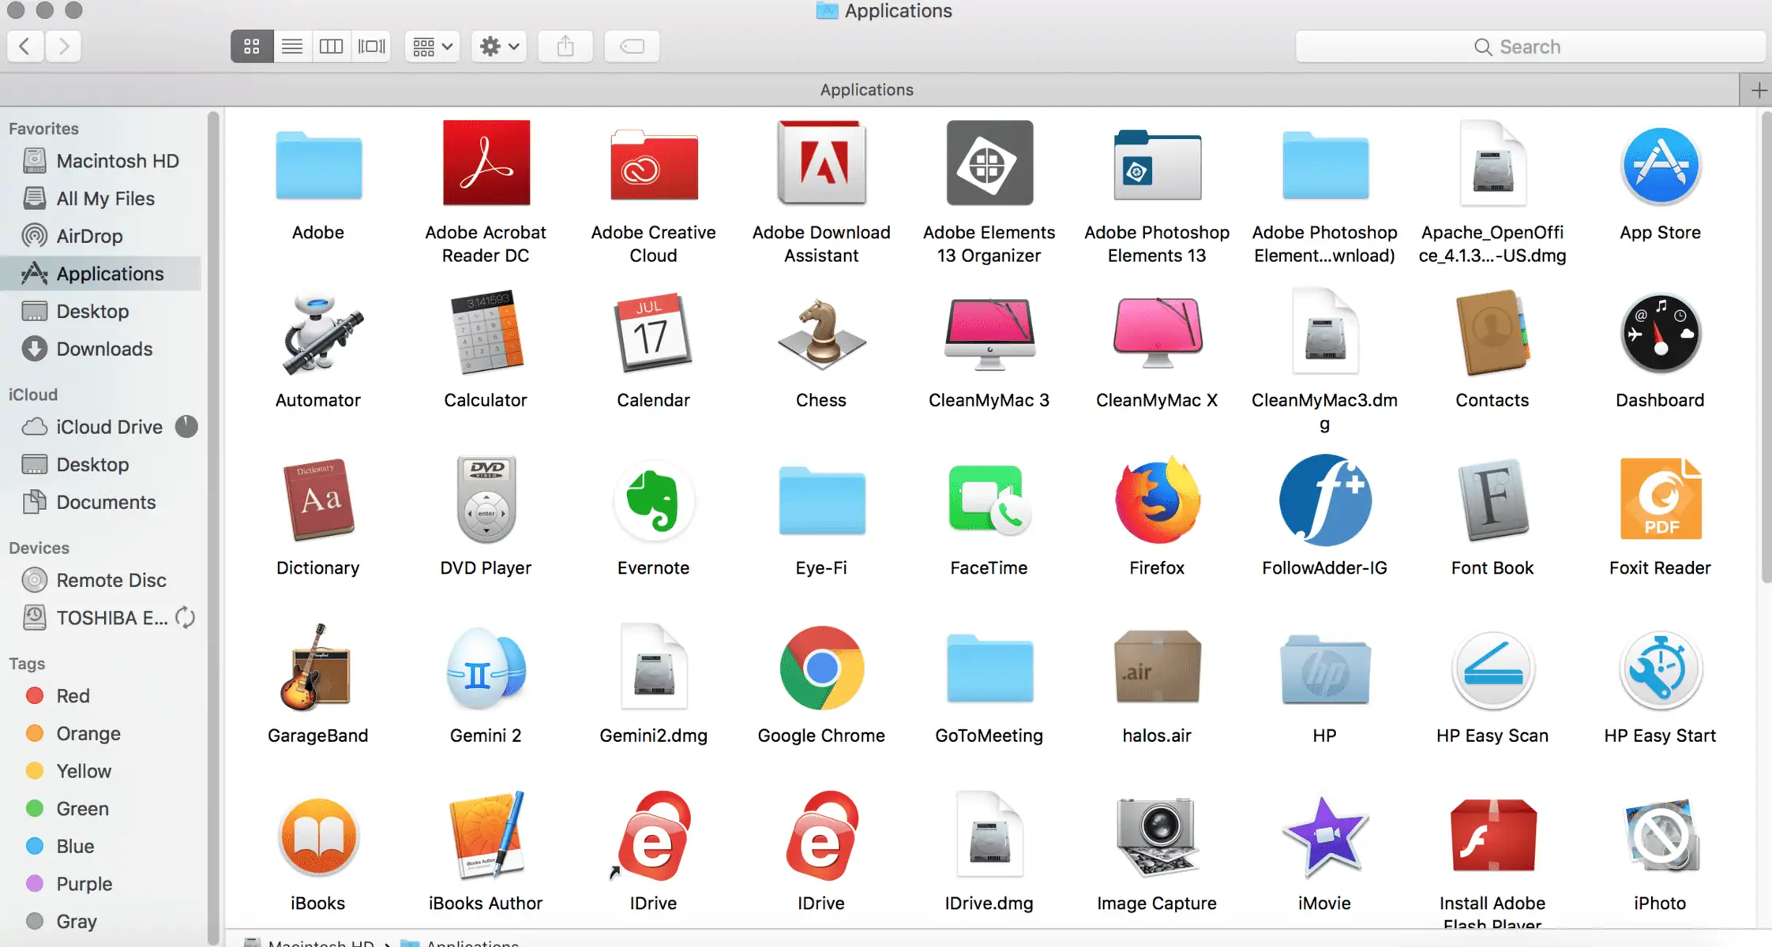Select DVD Player icon
The width and height of the screenshot is (1772, 947).
point(486,500)
